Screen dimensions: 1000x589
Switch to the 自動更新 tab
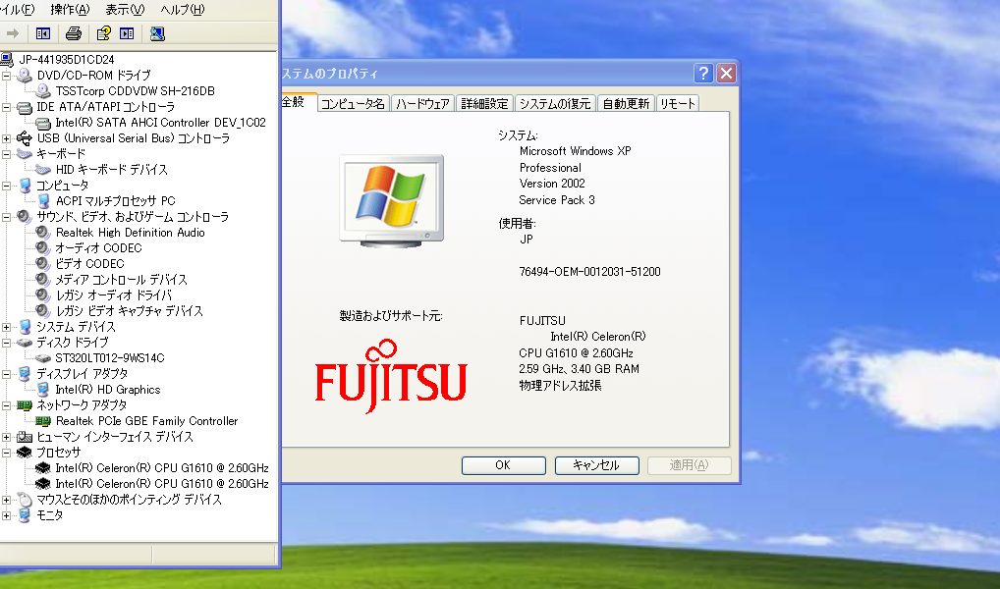627,103
